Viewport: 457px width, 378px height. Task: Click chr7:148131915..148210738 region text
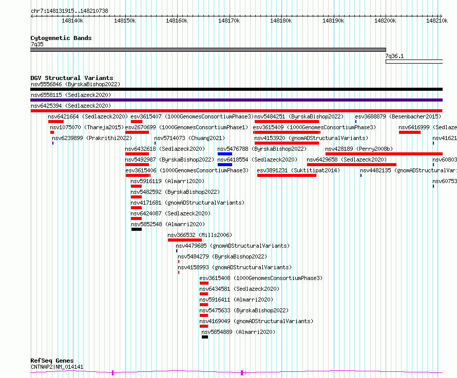(69, 11)
